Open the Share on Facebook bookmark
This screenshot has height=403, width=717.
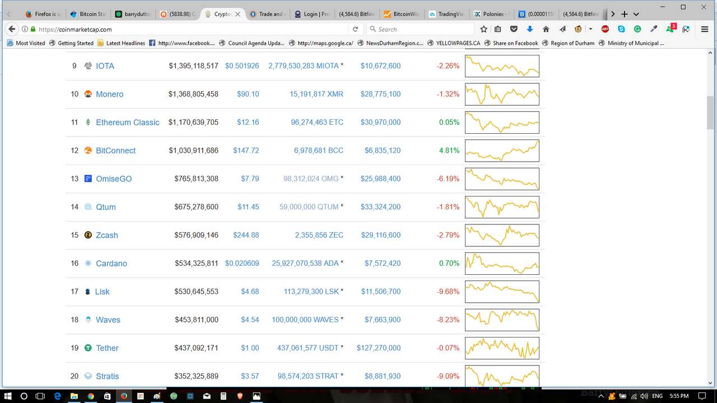(511, 43)
